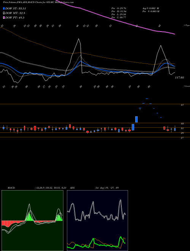Click the white DOW MT legend swatch
Image resolution: width=190 pixels, height=251 pixels.
coord(4,13)
